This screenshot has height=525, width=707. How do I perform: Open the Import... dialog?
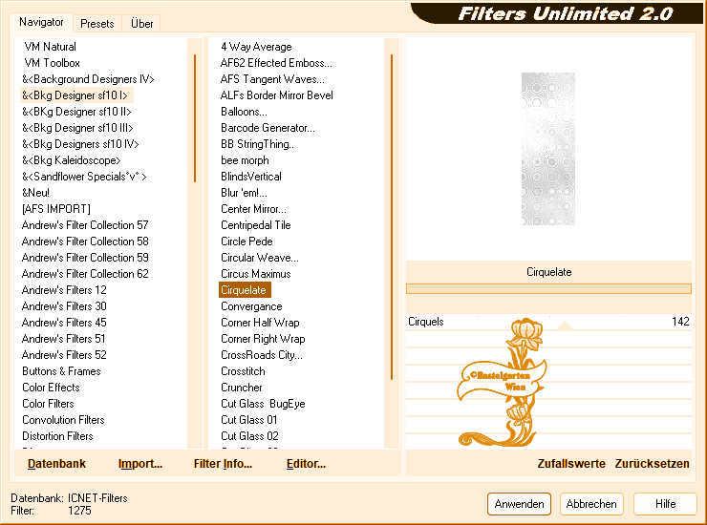click(x=140, y=464)
